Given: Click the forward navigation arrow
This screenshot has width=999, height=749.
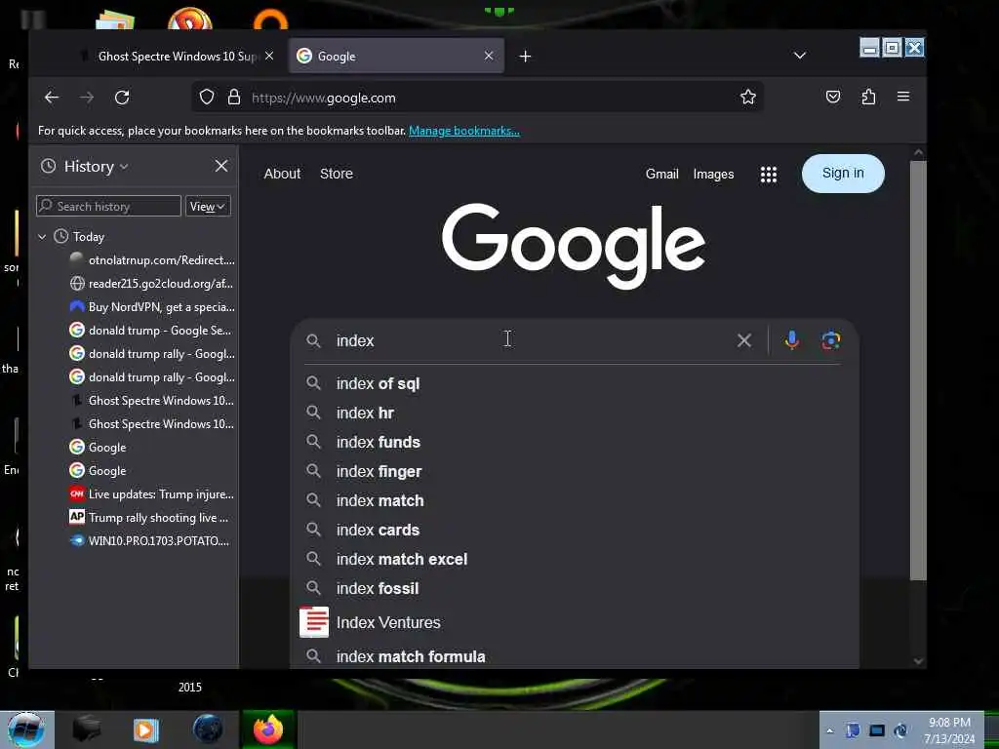Looking at the screenshot, I should (87, 98).
